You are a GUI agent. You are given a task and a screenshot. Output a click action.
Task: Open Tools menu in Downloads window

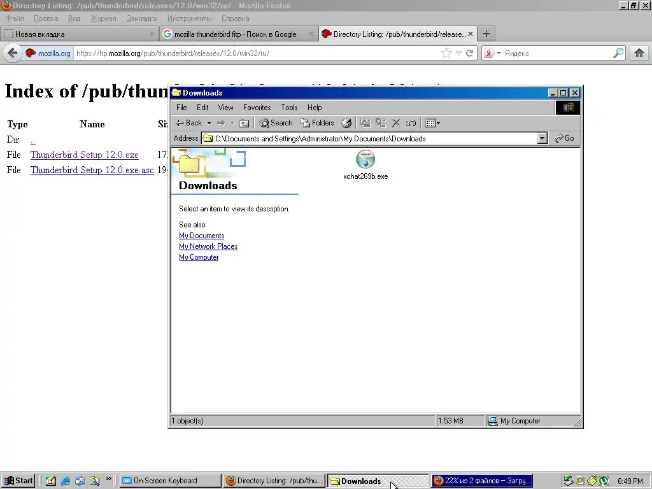click(x=289, y=108)
